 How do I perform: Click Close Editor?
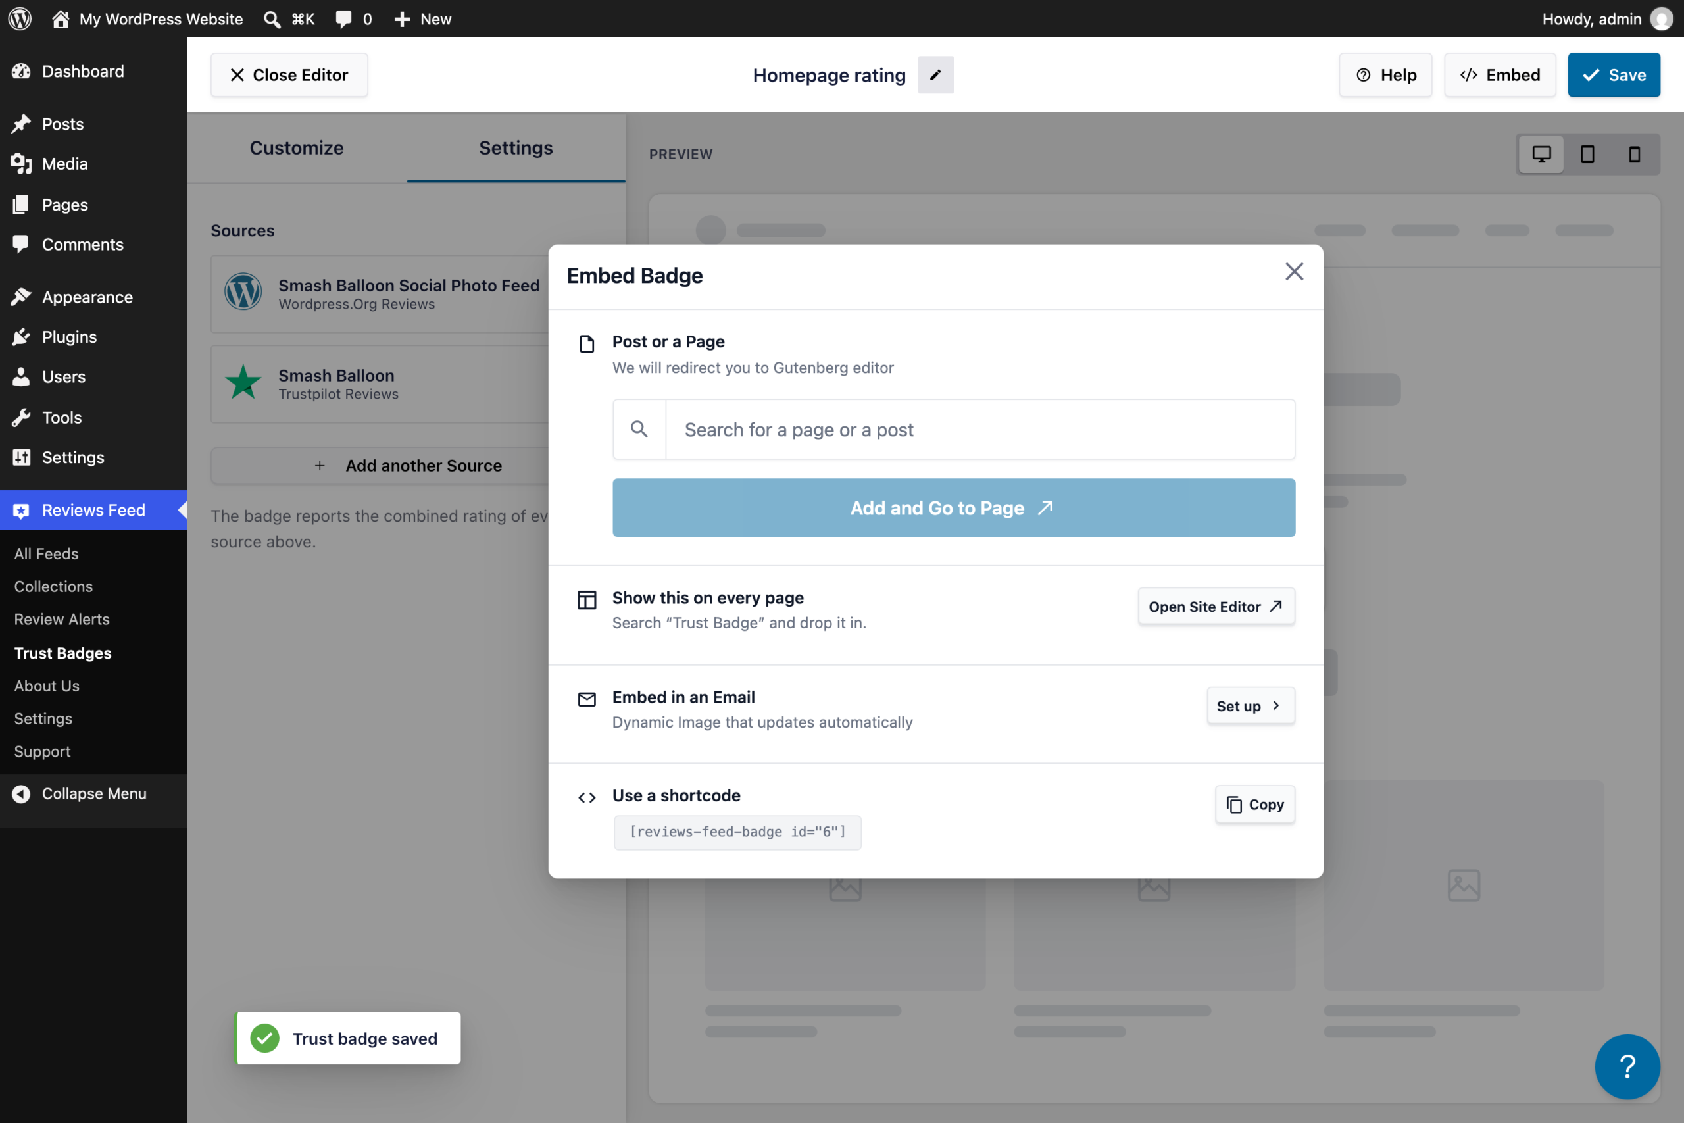pyautogui.click(x=289, y=74)
